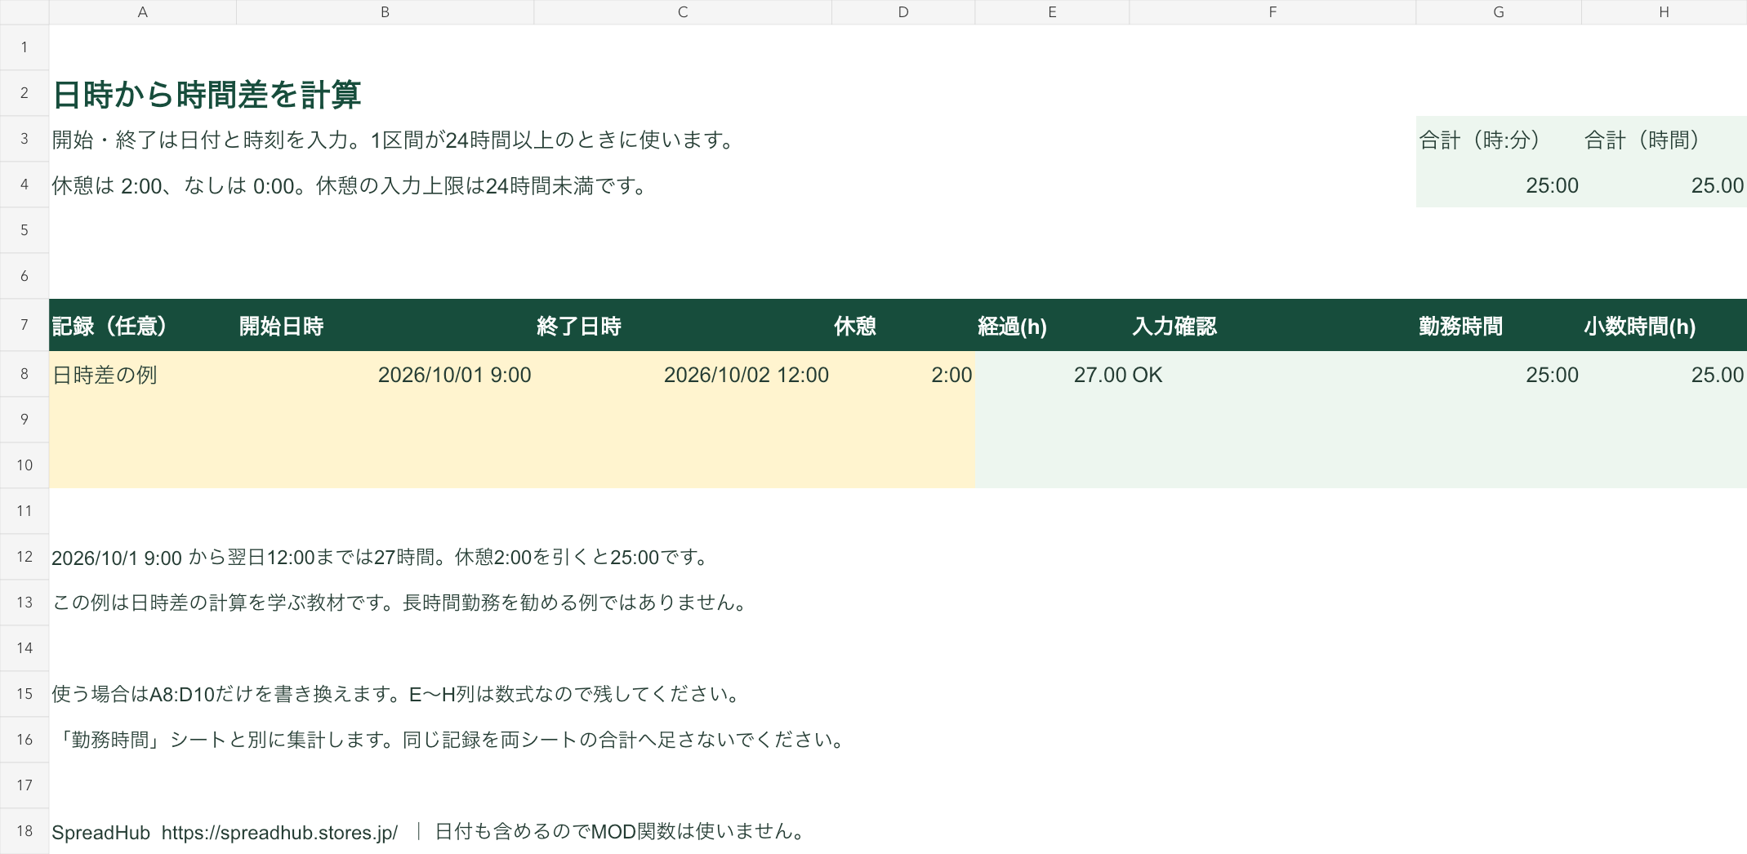Select row 8 header
The width and height of the screenshot is (1747, 854).
pyautogui.click(x=25, y=374)
